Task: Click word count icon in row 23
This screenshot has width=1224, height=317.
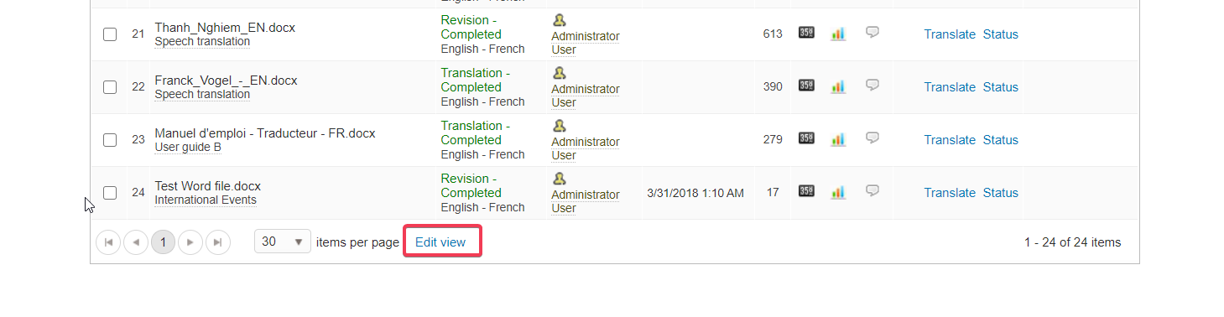Action: coord(806,138)
